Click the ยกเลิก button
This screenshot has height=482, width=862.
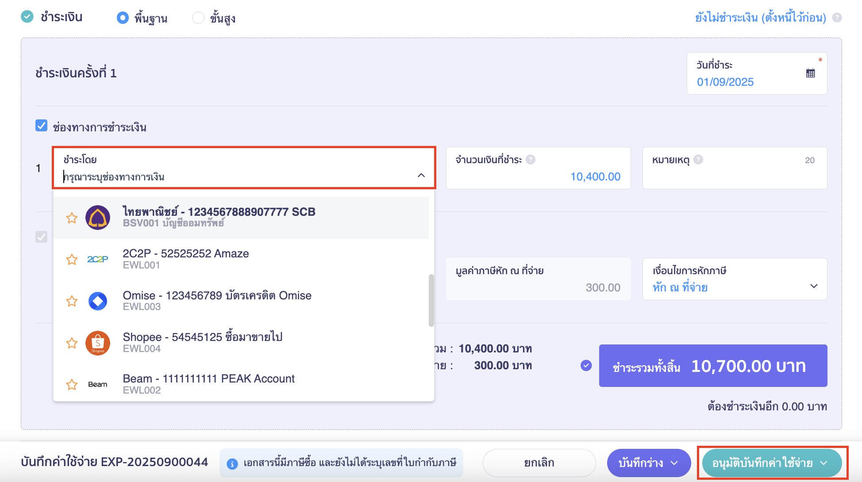(x=539, y=463)
